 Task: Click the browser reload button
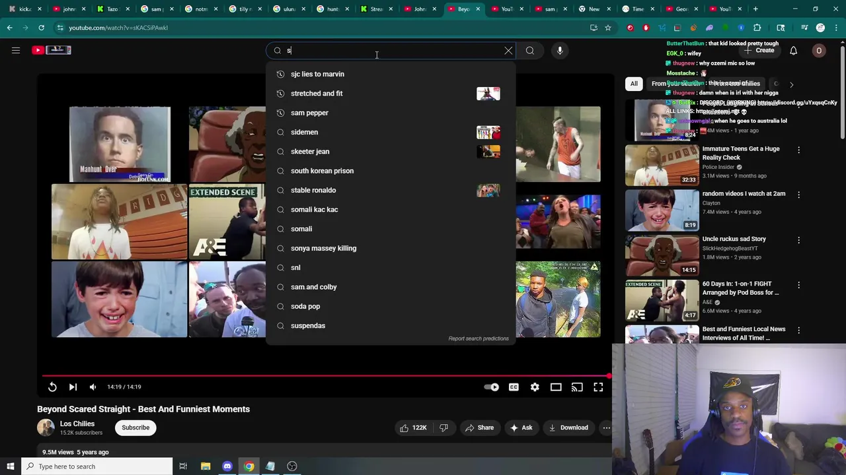(41, 28)
